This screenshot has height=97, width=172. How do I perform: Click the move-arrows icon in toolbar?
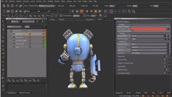[8, 16]
